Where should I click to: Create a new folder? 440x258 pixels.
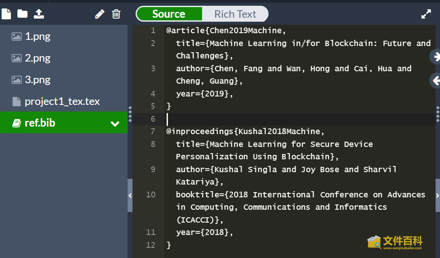pyautogui.click(x=22, y=14)
